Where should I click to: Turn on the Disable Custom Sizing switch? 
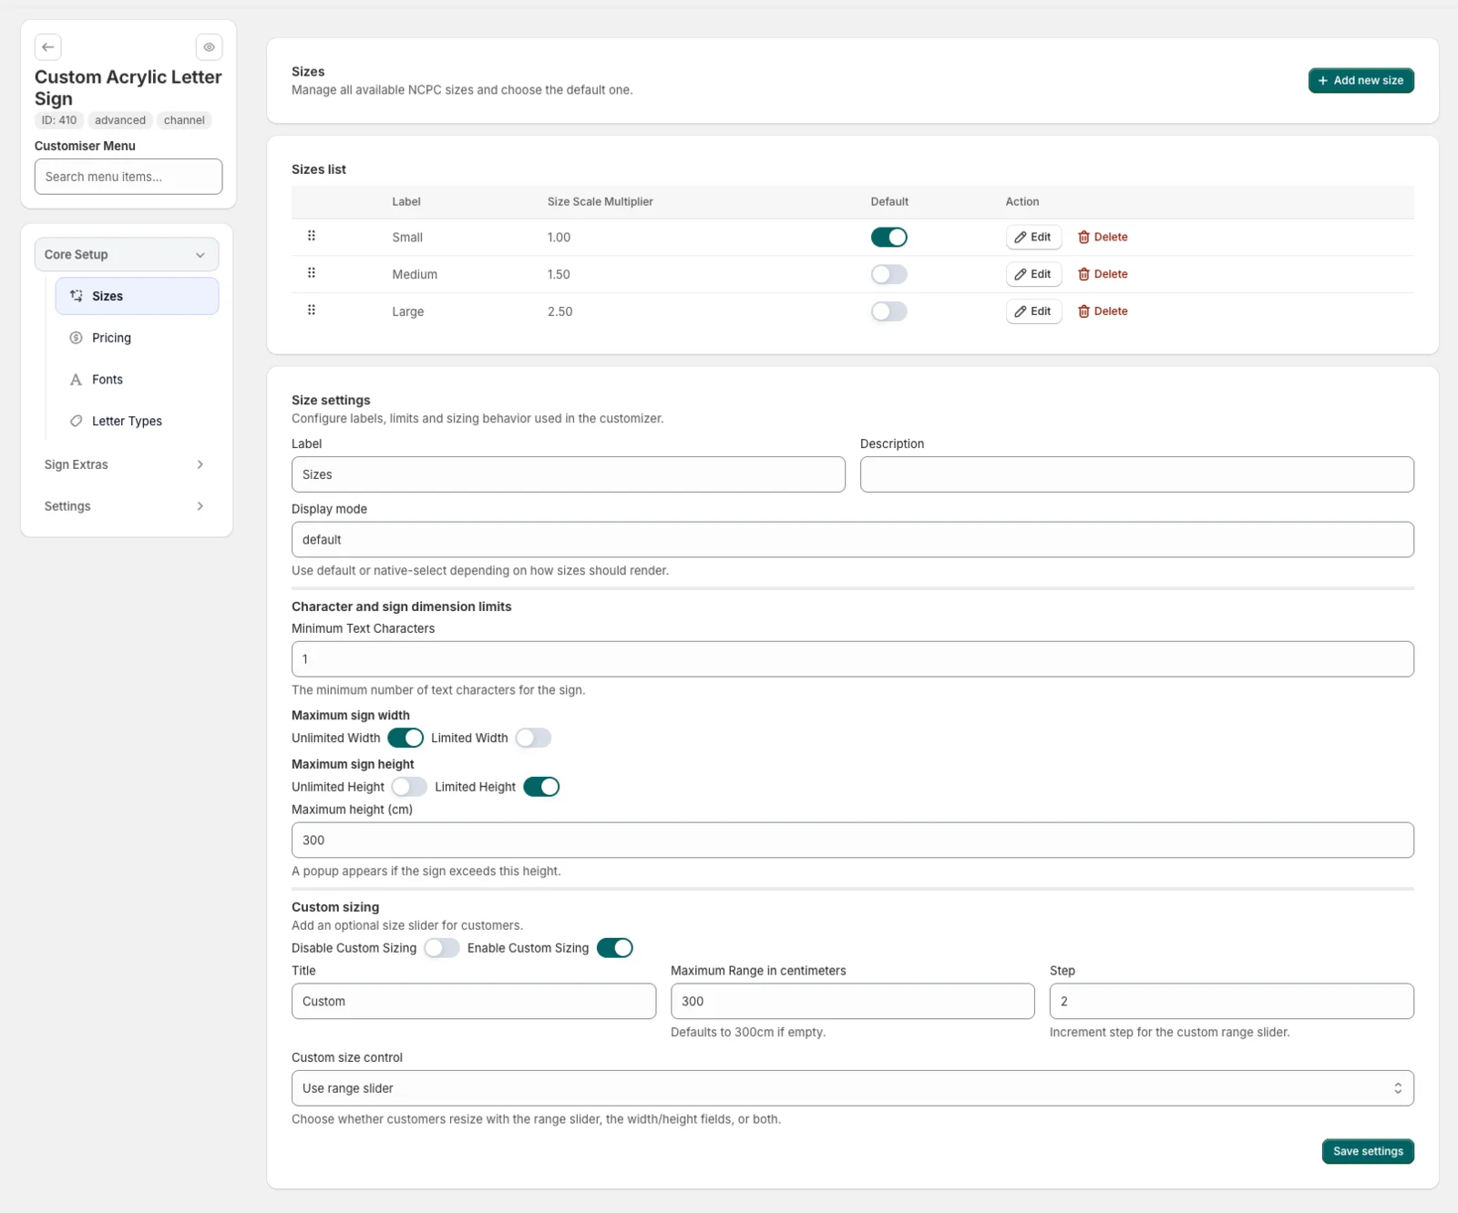click(x=442, y=948)
